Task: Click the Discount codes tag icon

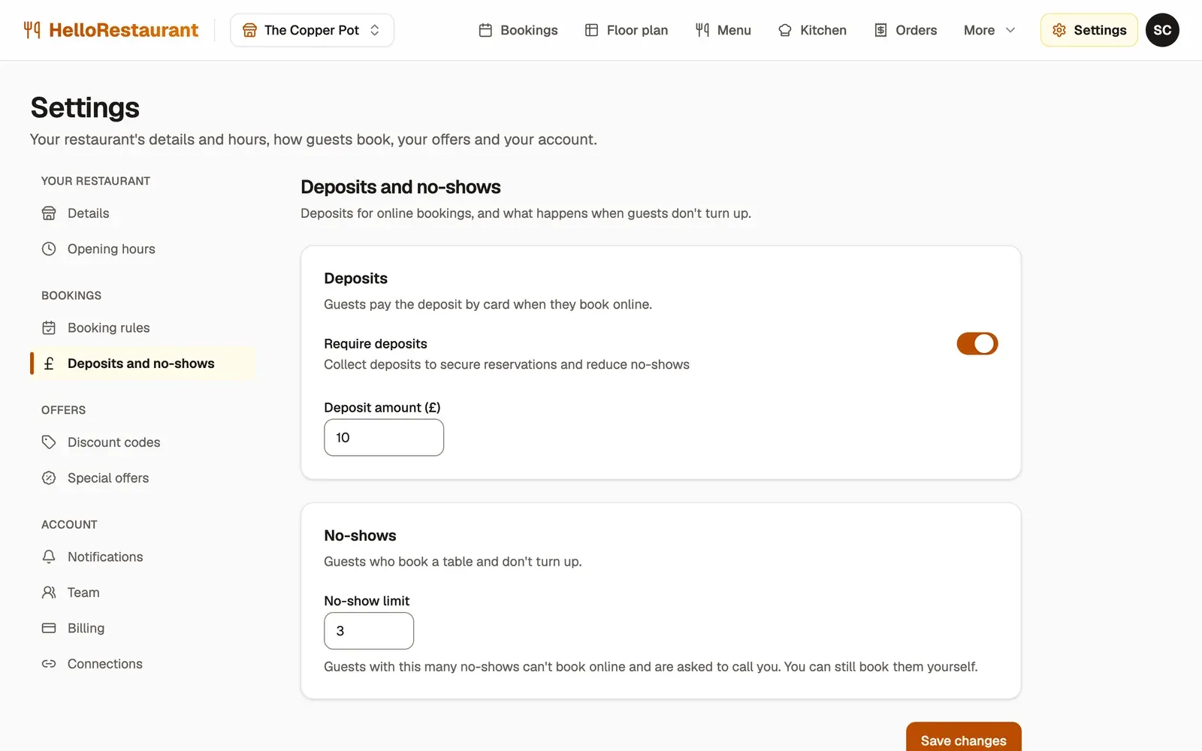Action: point(49,442)
